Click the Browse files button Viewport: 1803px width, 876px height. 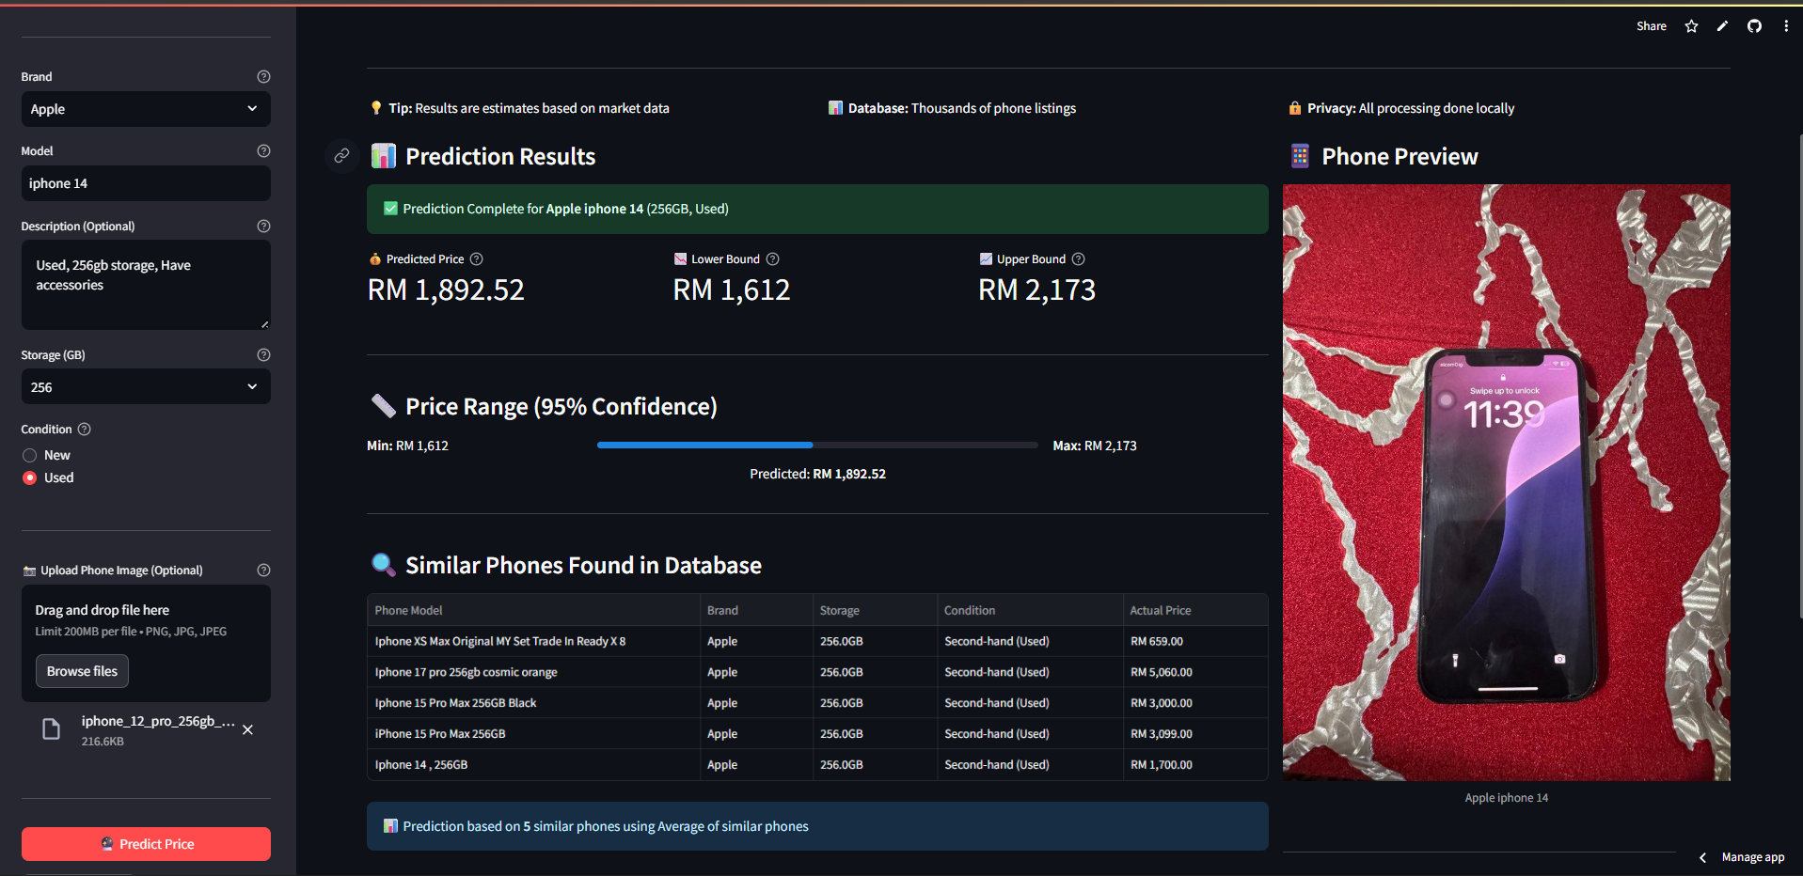[x=82, y=671]
